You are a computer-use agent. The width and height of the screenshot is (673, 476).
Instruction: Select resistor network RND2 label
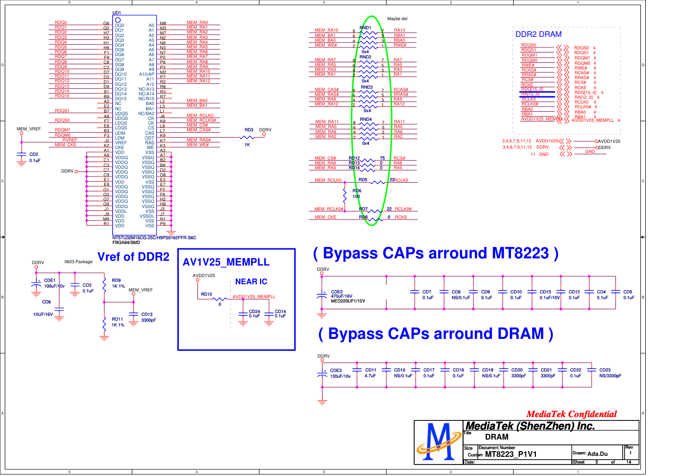(x=365, y=57)
